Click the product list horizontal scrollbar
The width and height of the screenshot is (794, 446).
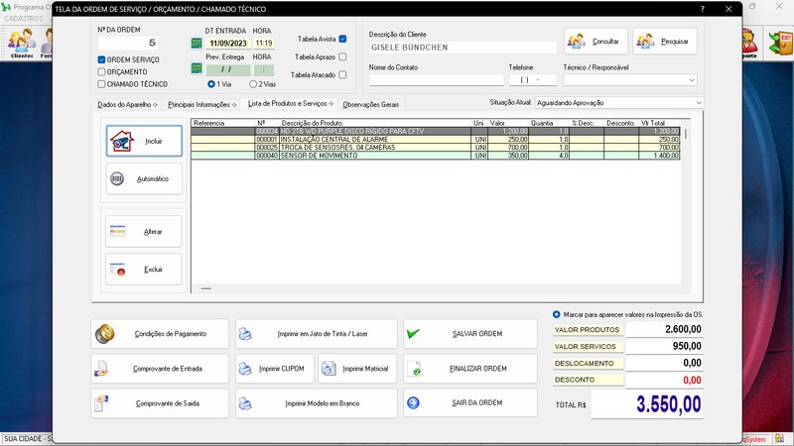point(206,288)
